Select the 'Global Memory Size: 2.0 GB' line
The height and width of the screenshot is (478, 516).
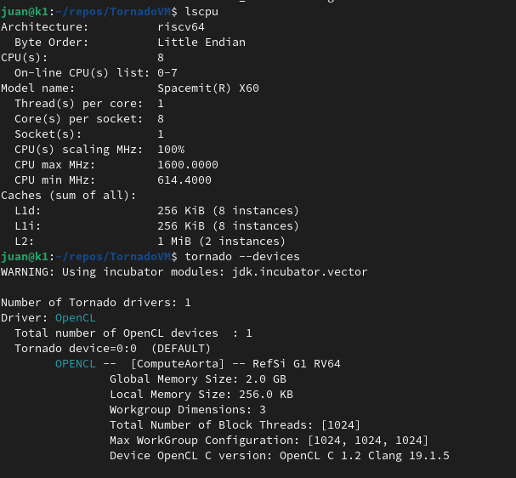(x=198, y=378)
